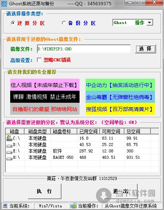Click the 99.91 total space value
Viewport: 164px width, 210px height.
click(132, 138)
